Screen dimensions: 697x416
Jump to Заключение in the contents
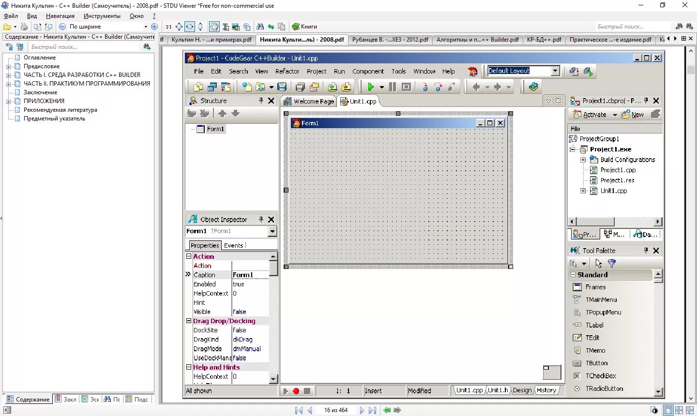40,92
